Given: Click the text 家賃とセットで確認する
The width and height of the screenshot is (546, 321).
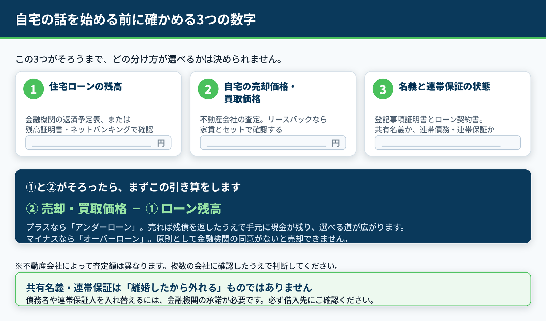Looking at the screenshot, I should (x=241, y=130).
